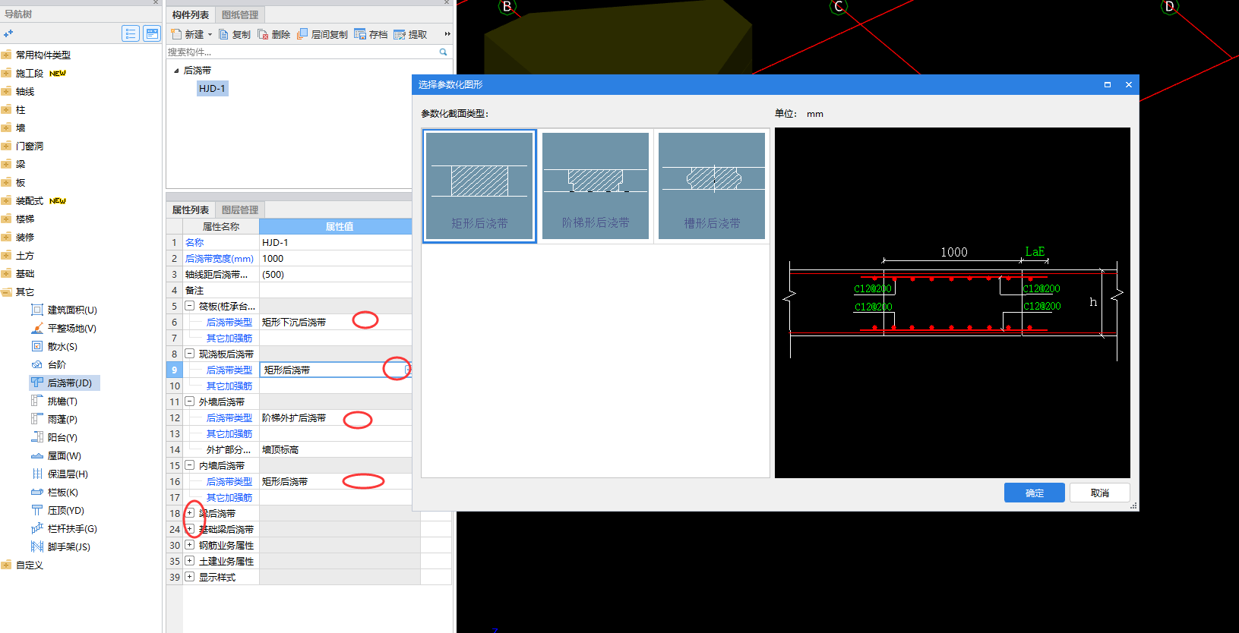1239x633 pixels.
Task: Select 栏杆扶手(G) component type
Action: (65, 528)
